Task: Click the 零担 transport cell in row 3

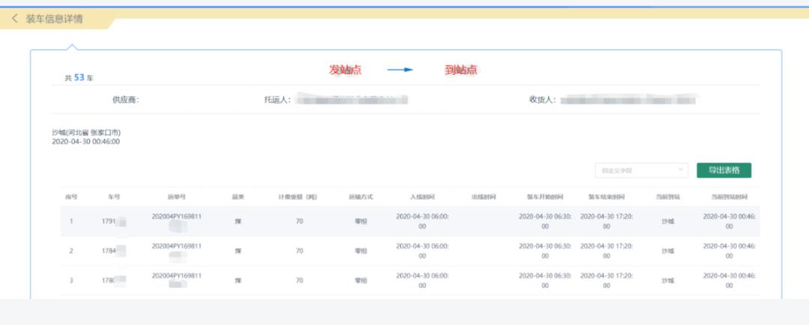Action: [360, 280]
